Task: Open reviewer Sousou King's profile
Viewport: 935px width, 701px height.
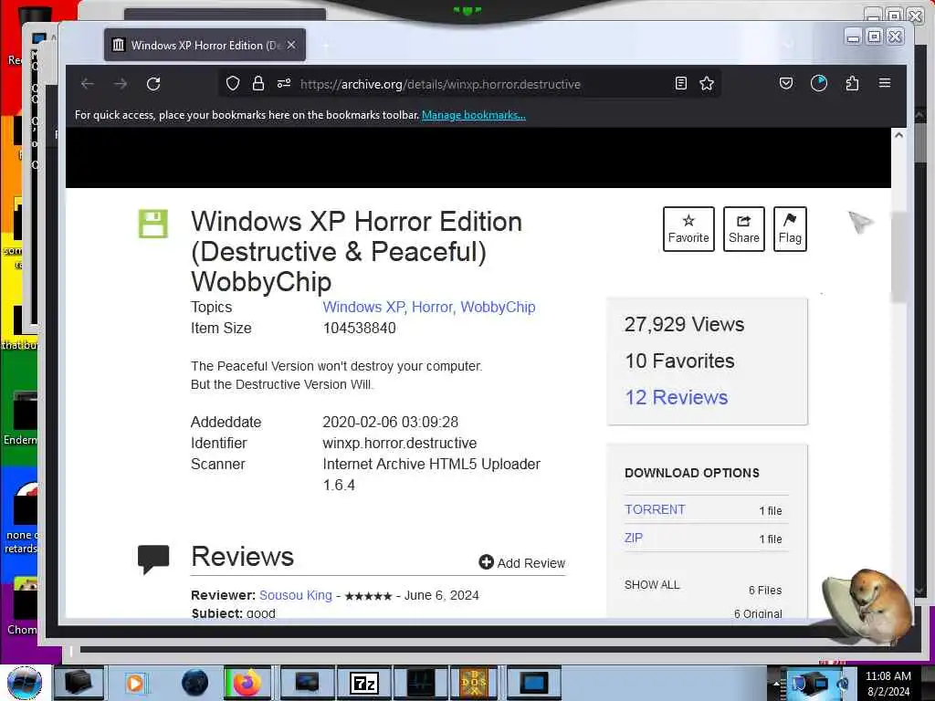Action: tap(296, 595)
